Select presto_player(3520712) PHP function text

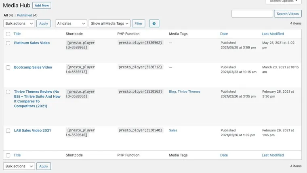coord(141,67)
